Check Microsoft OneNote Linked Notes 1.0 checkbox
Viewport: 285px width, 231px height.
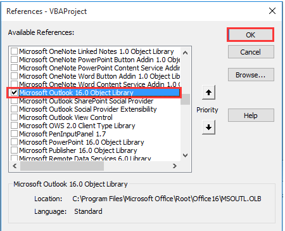point(14,51)
